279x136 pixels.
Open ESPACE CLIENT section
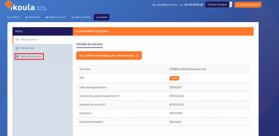click(56, 17)
